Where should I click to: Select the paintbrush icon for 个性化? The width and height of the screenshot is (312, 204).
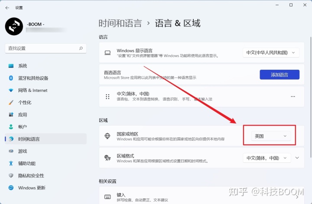click(11, 102)
